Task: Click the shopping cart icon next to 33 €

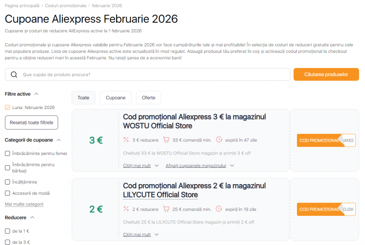Action: coord(166,140)
